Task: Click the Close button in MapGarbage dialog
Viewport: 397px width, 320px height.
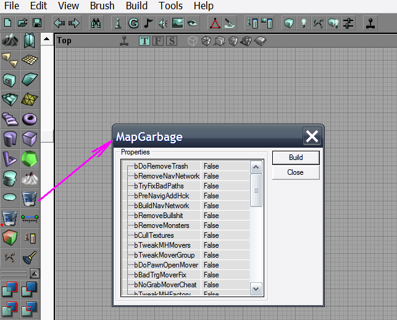Action: [x=295, y=172]
